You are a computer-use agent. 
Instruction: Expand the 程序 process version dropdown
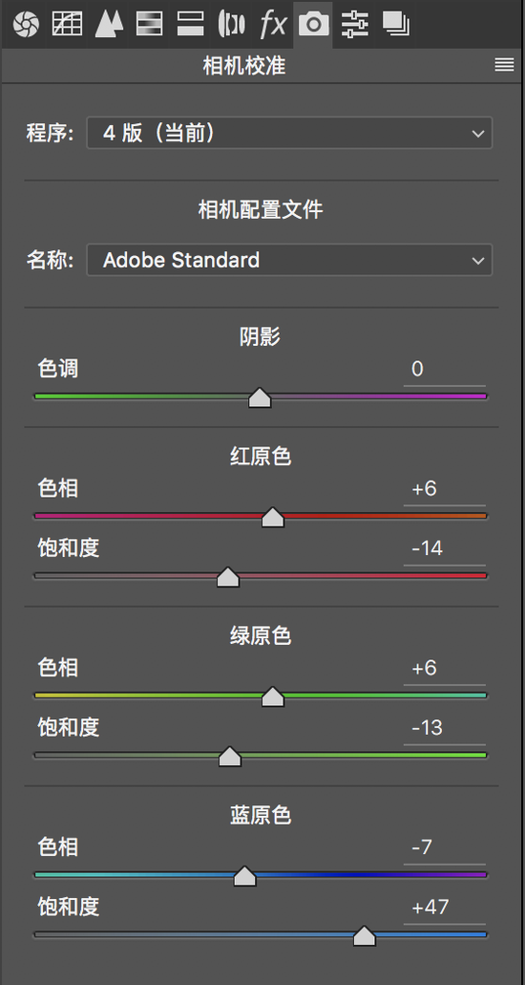click(x=289, y=133)
